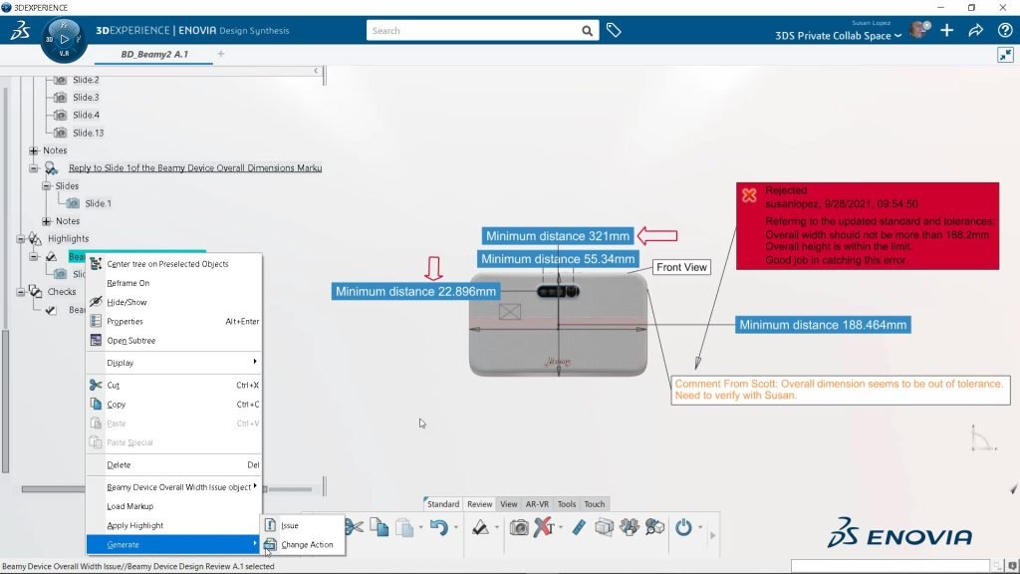Click the Slide.13 camera icon
Image resolution: width=1020 pixels, height=574 pixels.
61,133
